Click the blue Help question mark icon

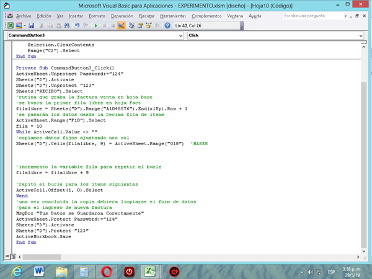click(167, 25)
